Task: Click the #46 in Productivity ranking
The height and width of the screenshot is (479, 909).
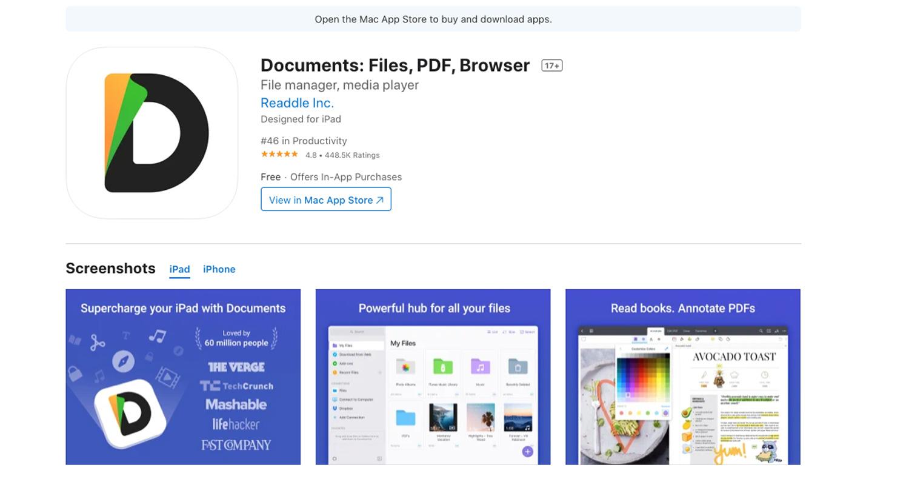Action: click(x=304, y=141)
